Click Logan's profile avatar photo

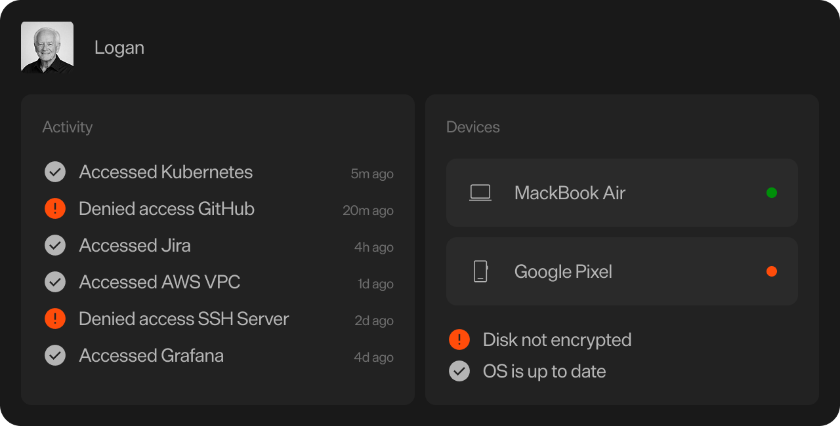[47, 47]
